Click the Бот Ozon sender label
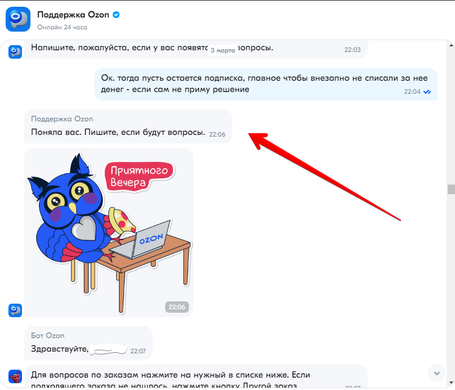 point(48,335)
